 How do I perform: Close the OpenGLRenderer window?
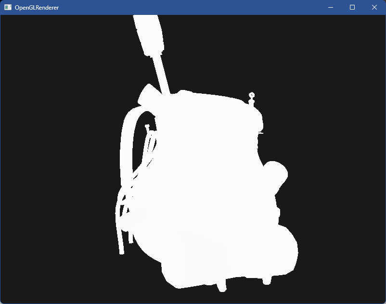coord(374,7)
